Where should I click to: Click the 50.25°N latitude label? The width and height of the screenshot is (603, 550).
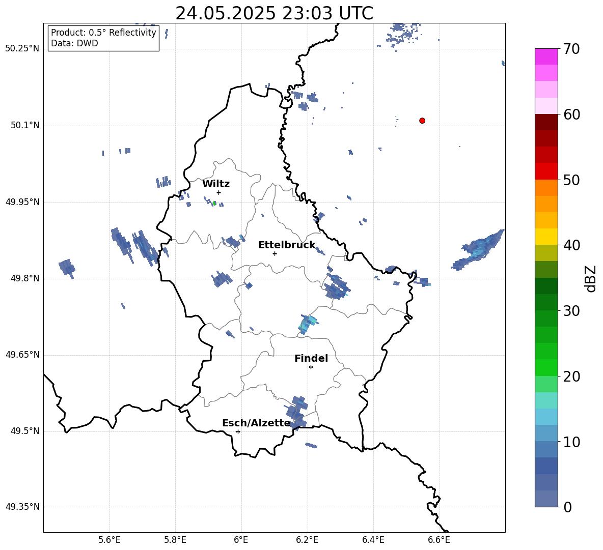click(x=22, y=49)
